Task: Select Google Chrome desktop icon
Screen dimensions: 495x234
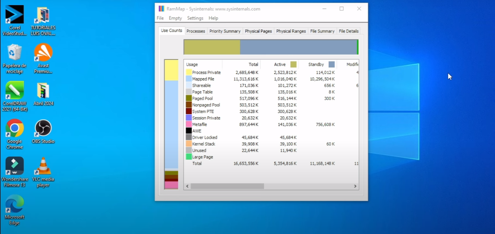Action: tap(15, 134)
